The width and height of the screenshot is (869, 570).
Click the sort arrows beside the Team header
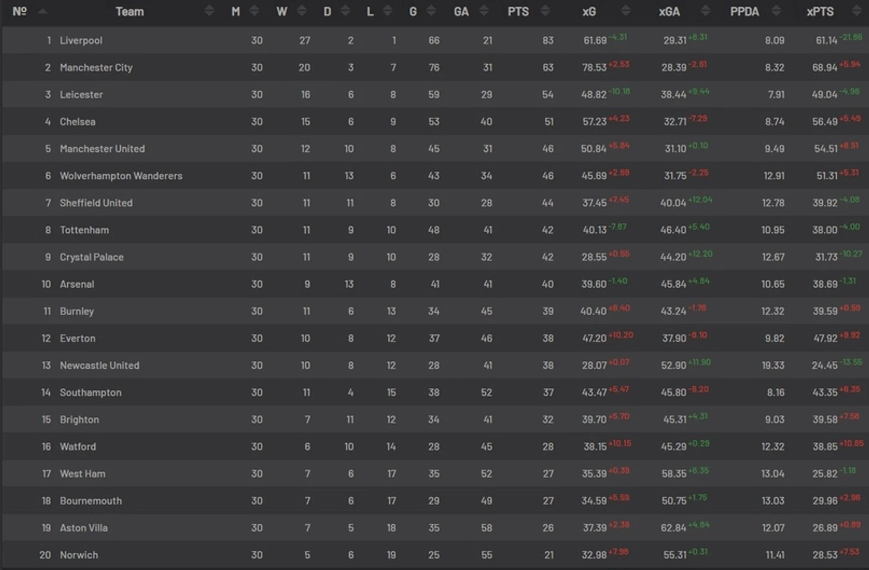[209, 11]
